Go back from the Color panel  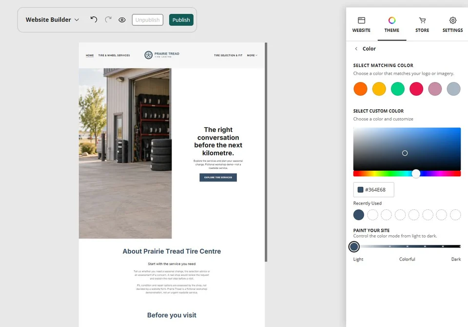pyautogui.click(x=356, y=49)
